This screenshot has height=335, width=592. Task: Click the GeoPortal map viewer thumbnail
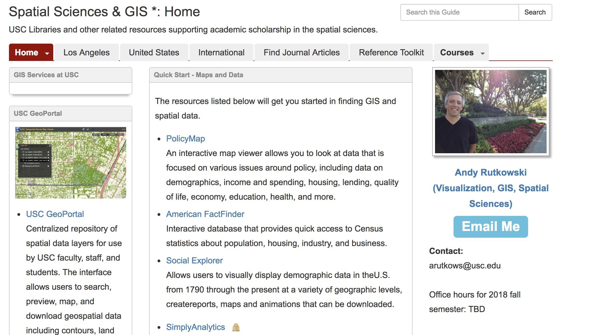coord(71,163)
